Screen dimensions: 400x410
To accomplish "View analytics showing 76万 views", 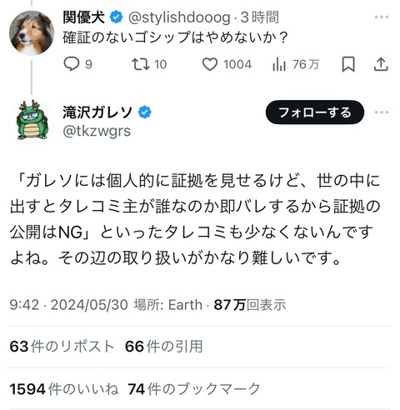I will (296, 64).
